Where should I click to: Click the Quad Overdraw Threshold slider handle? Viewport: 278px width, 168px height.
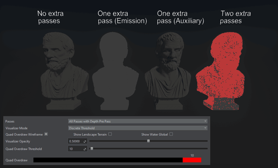coord(92,149)
